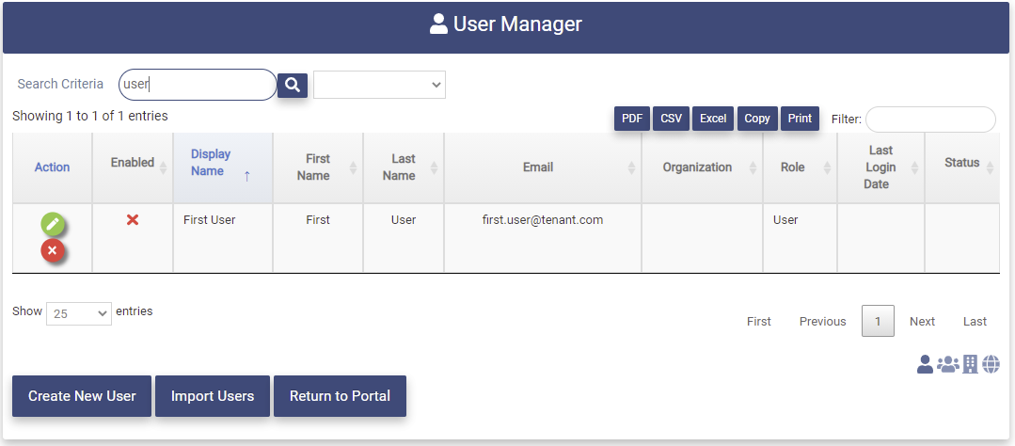1015x446 pixels.
Task: Click the building organization icon
Action: point(970,364)
